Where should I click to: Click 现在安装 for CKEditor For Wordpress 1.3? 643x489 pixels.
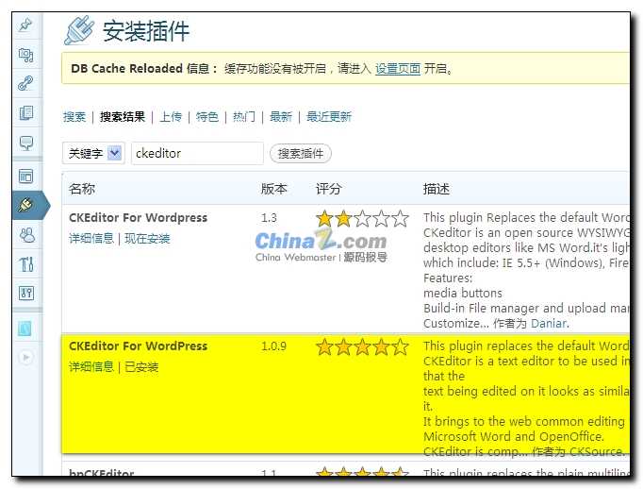coord(147,239)
